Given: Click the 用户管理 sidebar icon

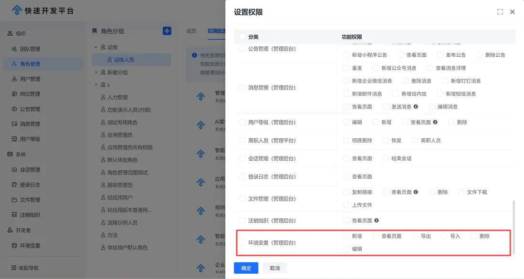Looking at the screenshot, I should click(x=14, y=79).
